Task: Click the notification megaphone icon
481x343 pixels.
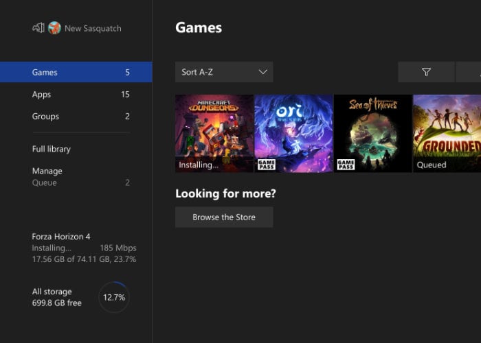Action: coord(38,28)
